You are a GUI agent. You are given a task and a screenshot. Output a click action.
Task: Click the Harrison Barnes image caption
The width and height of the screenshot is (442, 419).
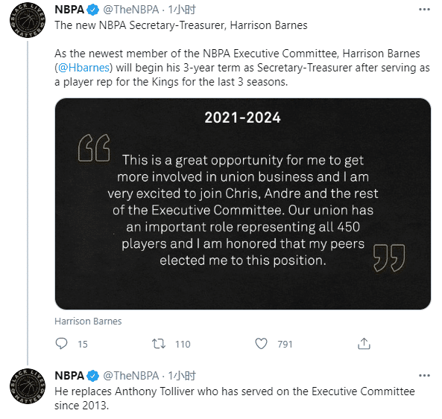(88, 322)
